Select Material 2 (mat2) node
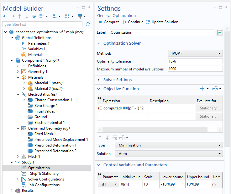This screenshot has height=194, width=231. click(x=49, y=89)
